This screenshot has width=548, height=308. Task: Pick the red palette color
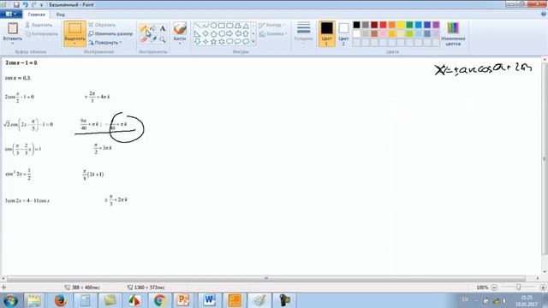[x=383, y=25]
